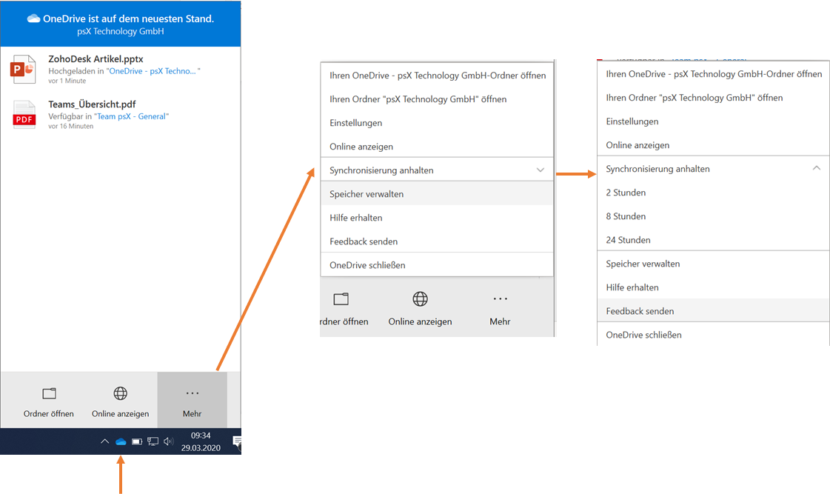The height and width of the screenshot is (494, 830).
Task: Click the psX Technology GmbH header subtitle
Action: click(121, 31)
